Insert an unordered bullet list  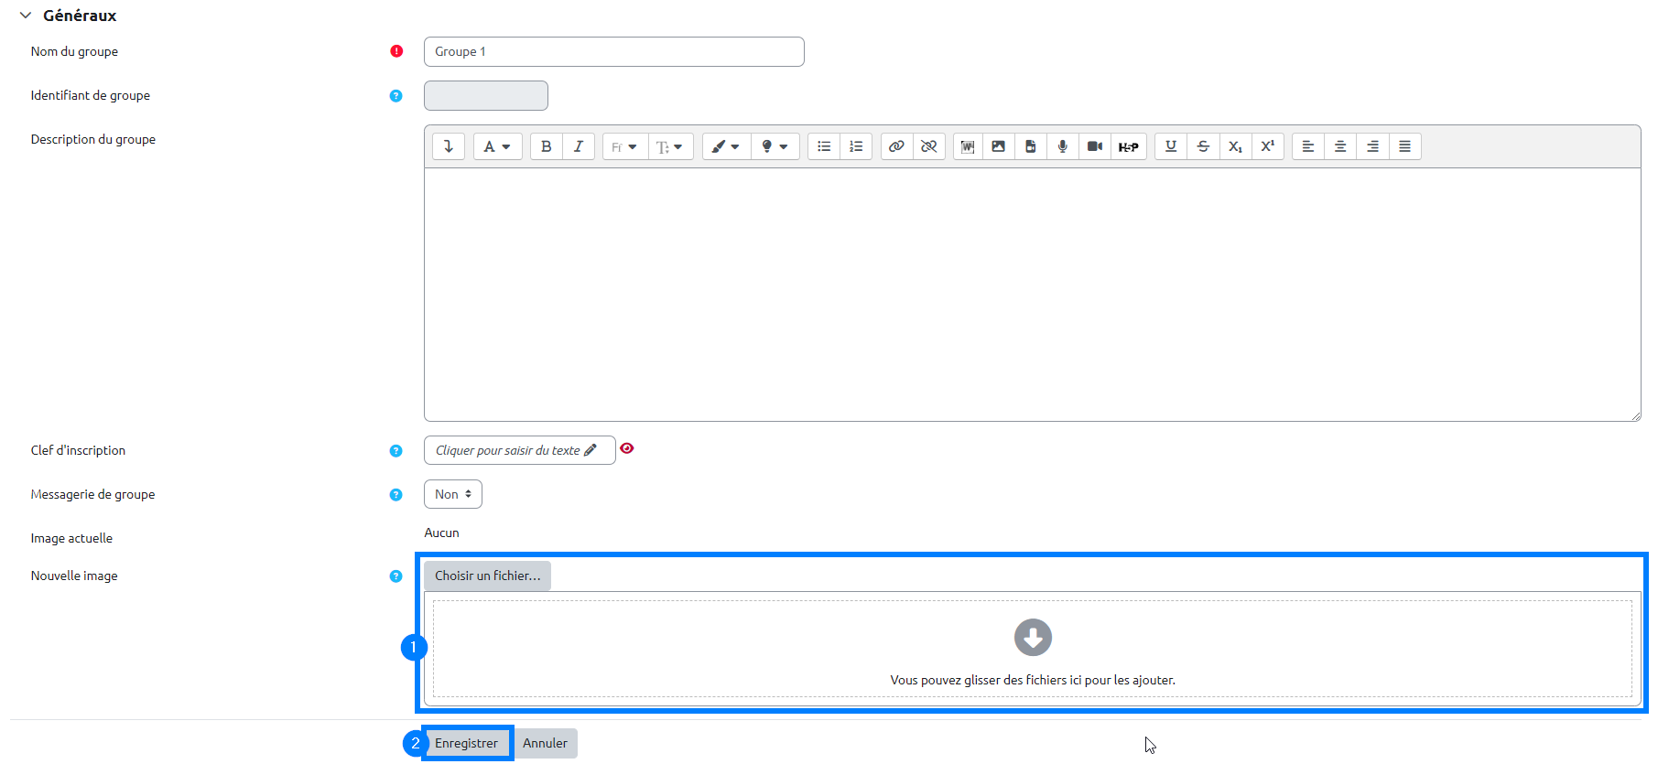(x=824, y=146)
